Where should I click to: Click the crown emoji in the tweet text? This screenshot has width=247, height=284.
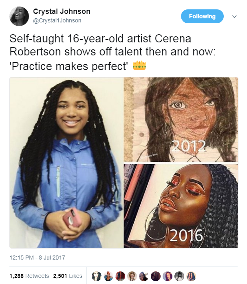click(x=139, y=66)
